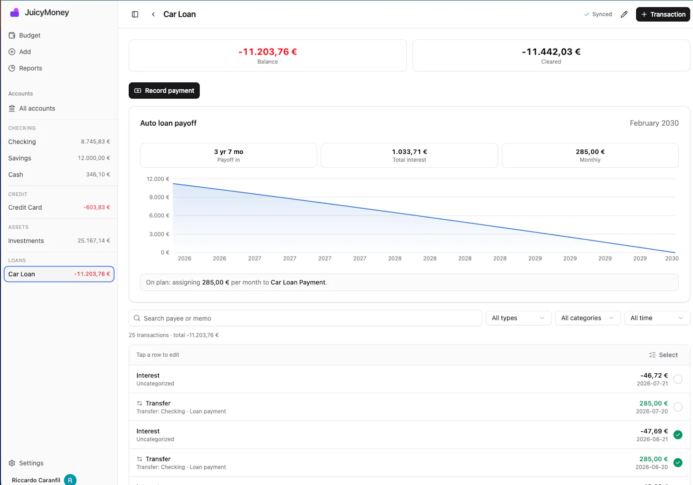
Task: Click the All accounts bank icon
Action: [12, 108]
